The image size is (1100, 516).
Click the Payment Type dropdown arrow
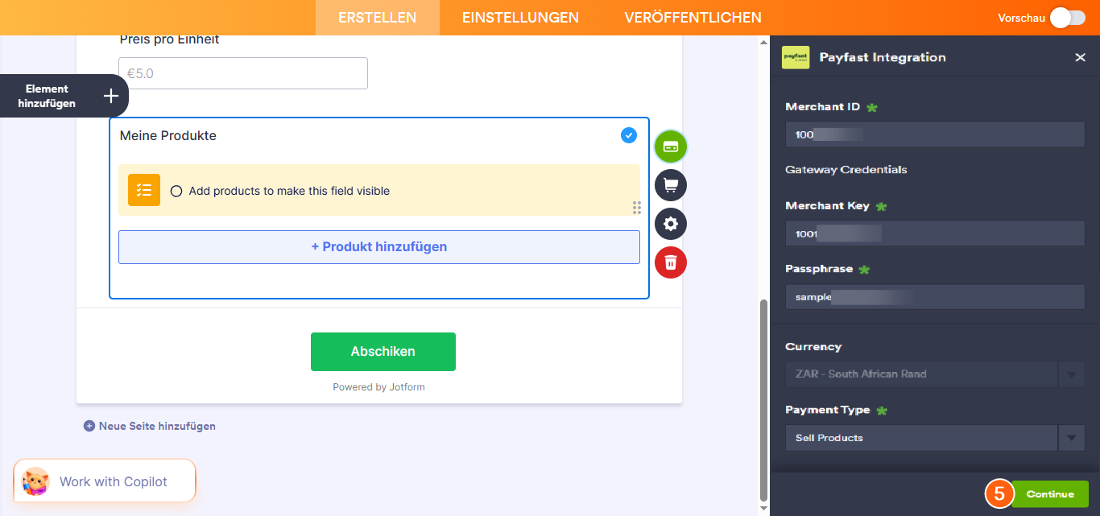pyautogui.click(x=1072, y=437)
